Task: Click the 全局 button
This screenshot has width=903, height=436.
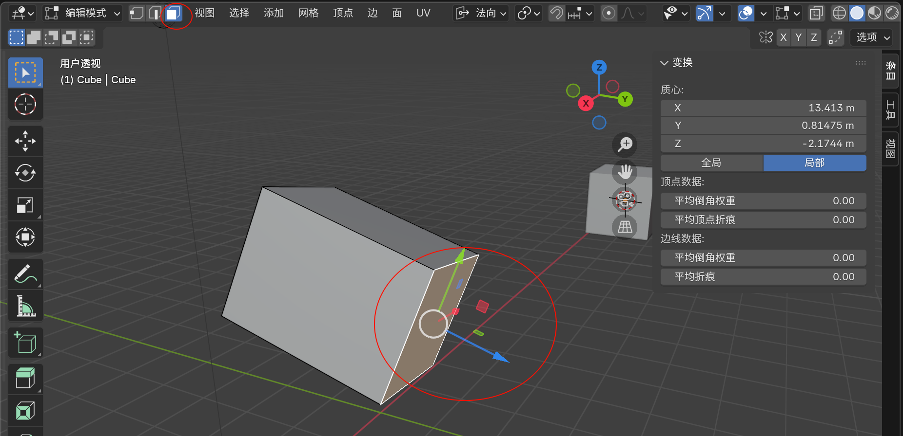Action: (x=711, y=163)
